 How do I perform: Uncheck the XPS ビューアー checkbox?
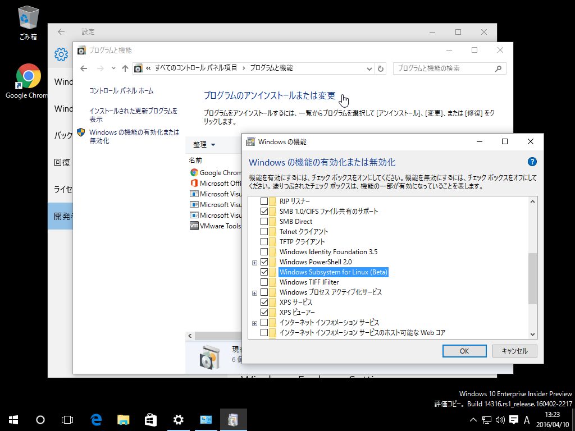[x=264, y=312]
